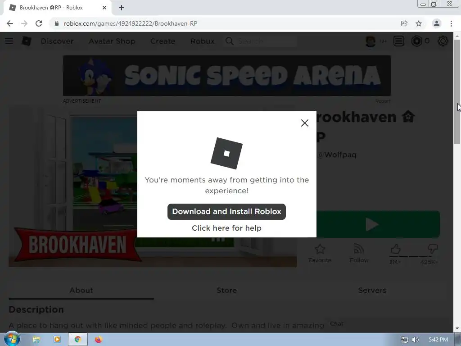Open the Roblox settings gear
461x346 pixels.
coord(443,41)
